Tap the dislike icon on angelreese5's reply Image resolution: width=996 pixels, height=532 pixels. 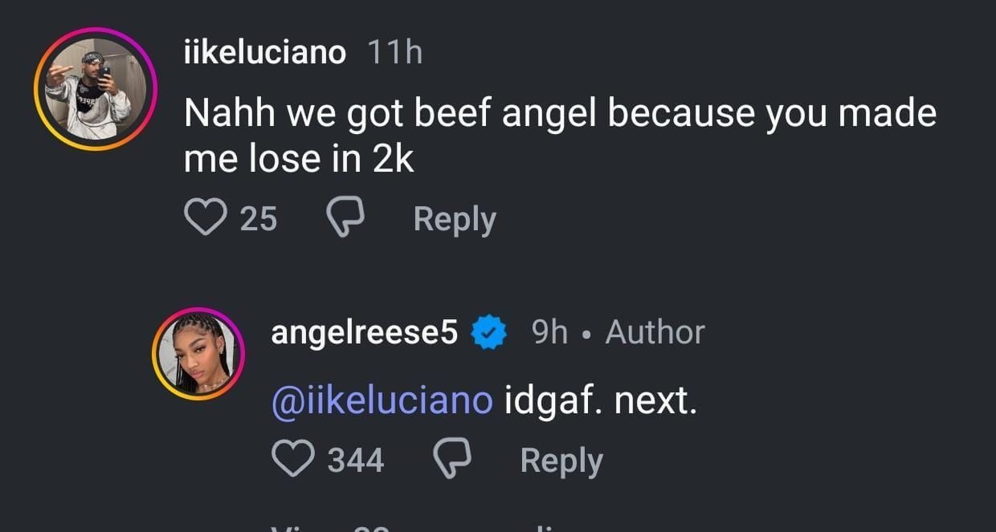pyautogui.click(x=453, y=461)
